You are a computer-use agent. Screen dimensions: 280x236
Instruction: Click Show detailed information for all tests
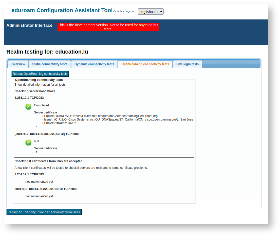40,85
